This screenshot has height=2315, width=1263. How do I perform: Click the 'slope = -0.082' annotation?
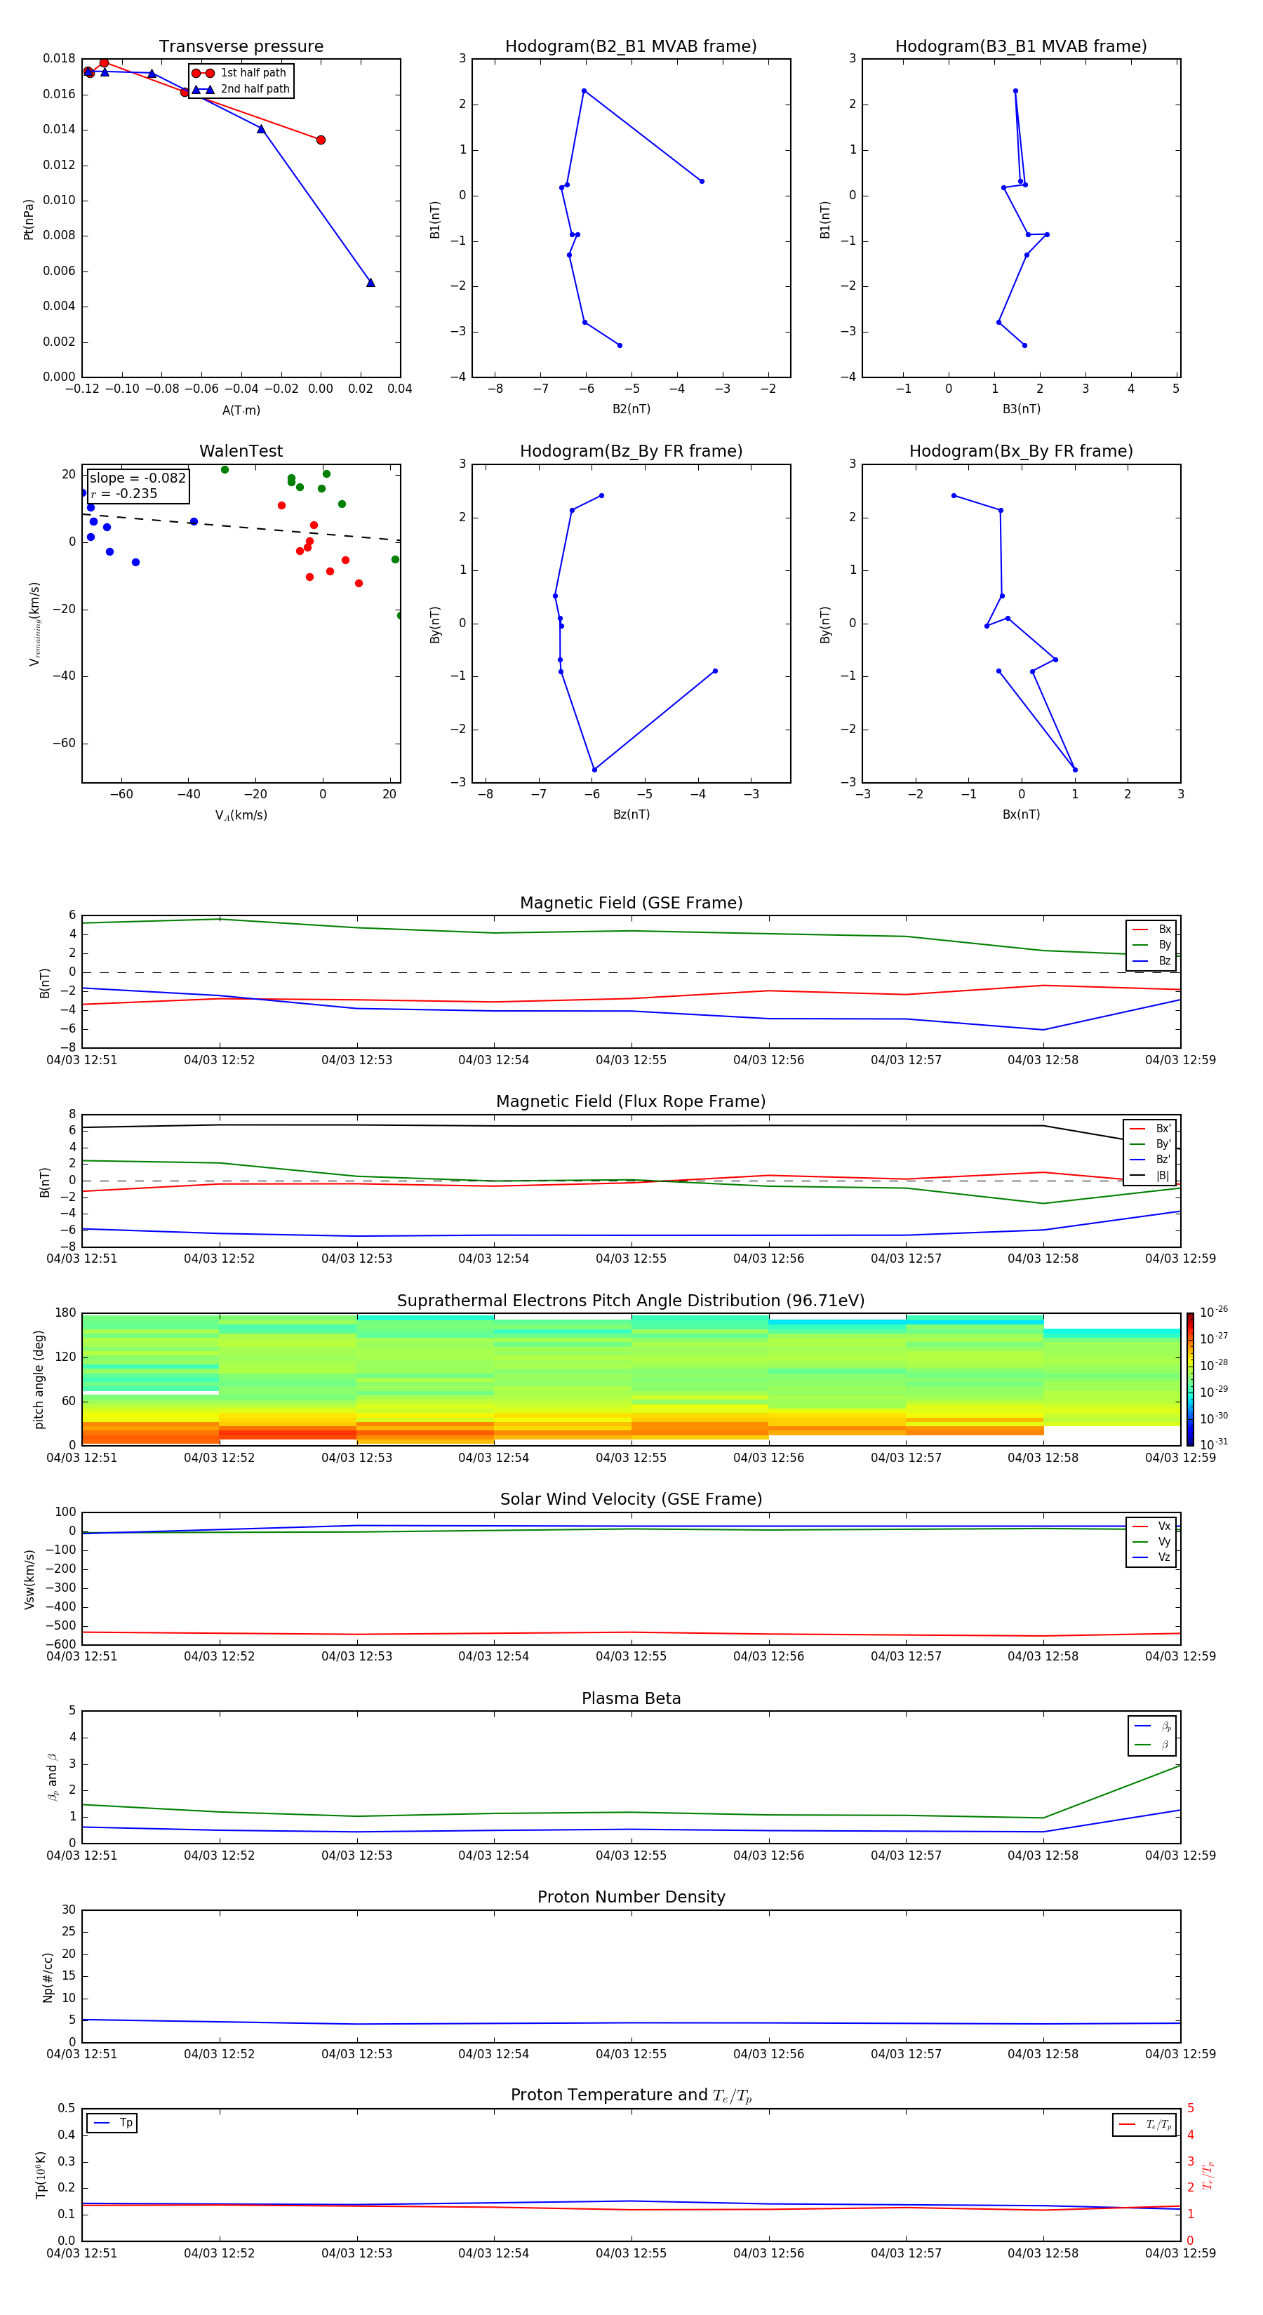click(x=138, y=478)
